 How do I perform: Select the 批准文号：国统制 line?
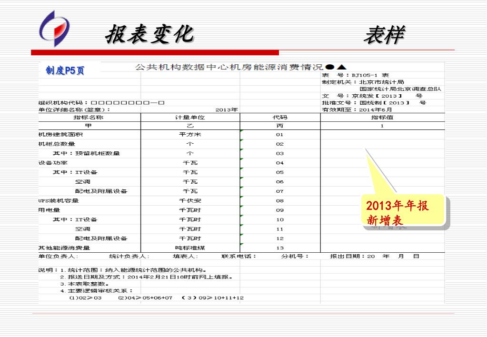pos(374,103)
